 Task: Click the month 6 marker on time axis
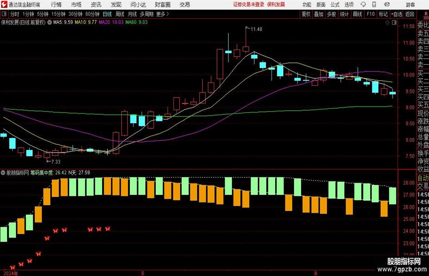[316, 273]
